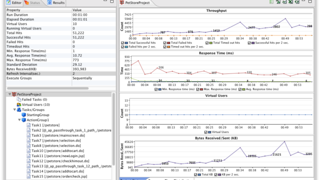Image resolution: width=320 pixels, height=180 pixels.
Task: Click the Property column header
Action: 39,10
